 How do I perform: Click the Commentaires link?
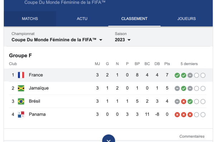point(192,136)
